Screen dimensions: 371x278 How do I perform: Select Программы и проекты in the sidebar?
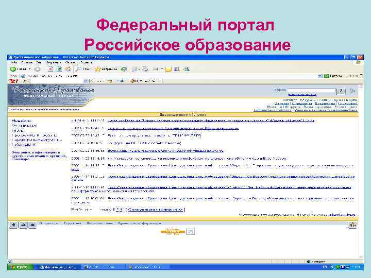35,135
